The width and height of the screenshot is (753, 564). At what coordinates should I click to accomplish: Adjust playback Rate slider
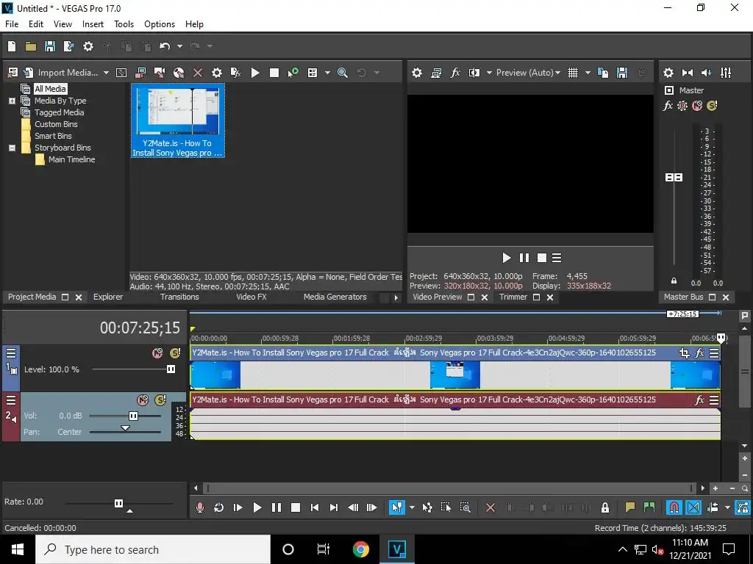[118, 503]
